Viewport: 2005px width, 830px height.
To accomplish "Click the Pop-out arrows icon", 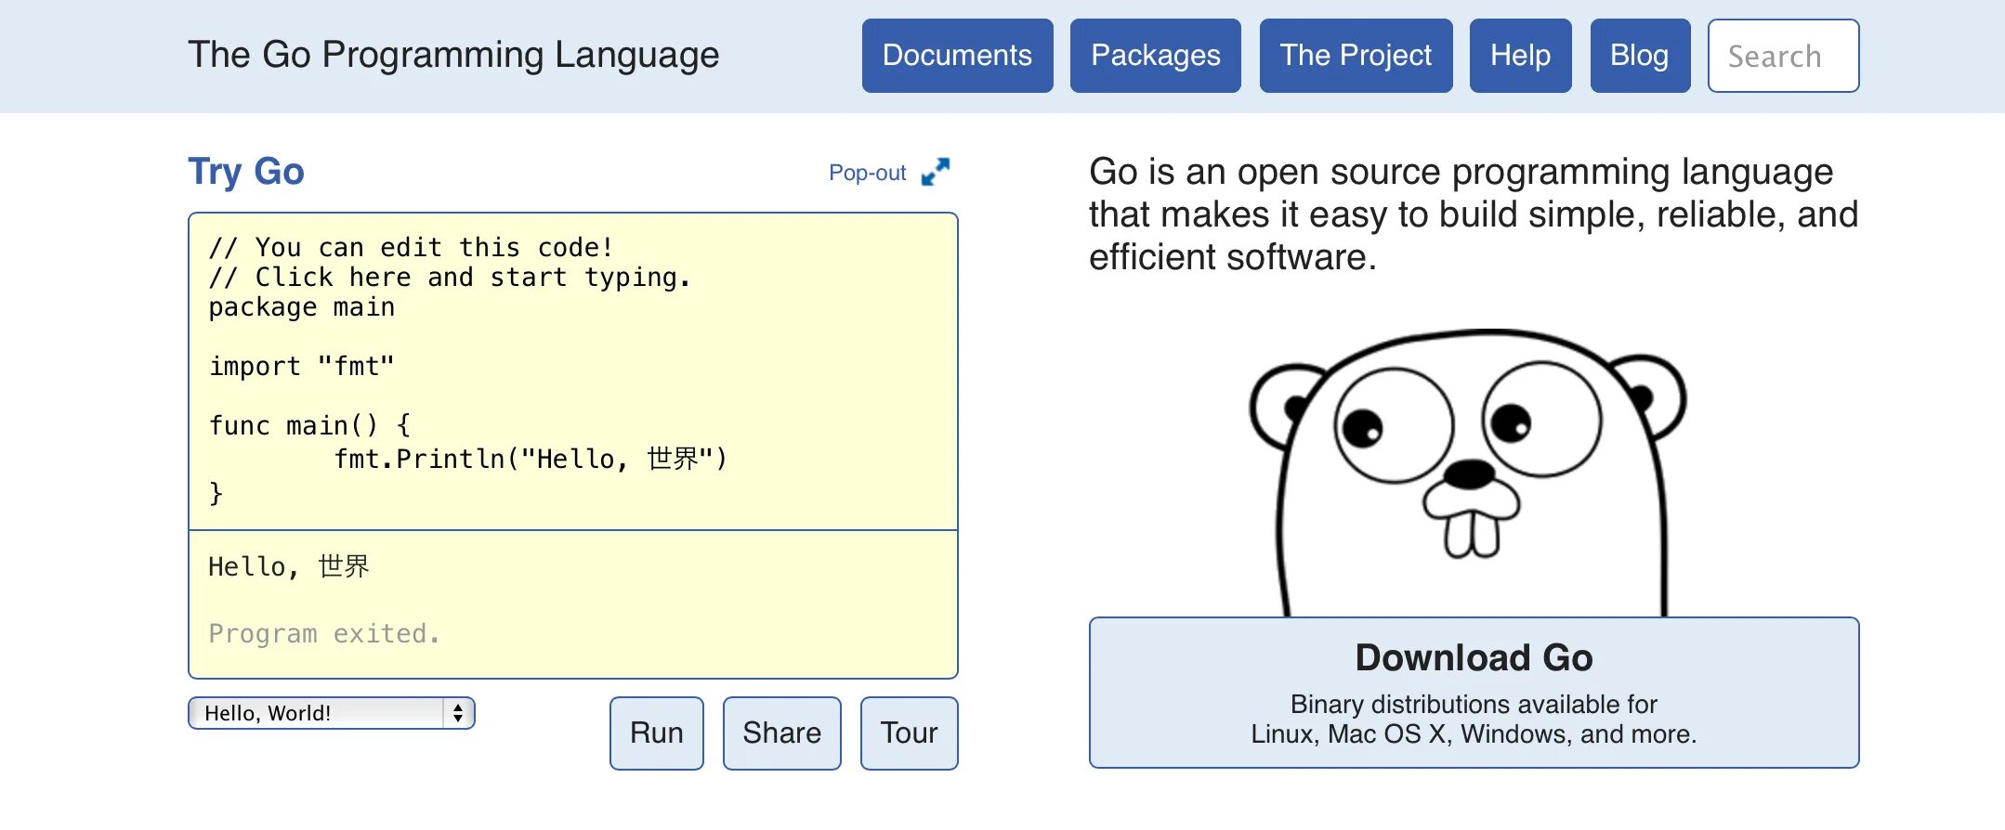I will 936,172.
